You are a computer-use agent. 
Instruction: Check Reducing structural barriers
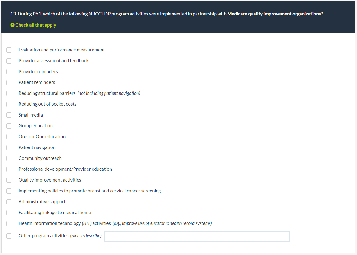point(9,93)
